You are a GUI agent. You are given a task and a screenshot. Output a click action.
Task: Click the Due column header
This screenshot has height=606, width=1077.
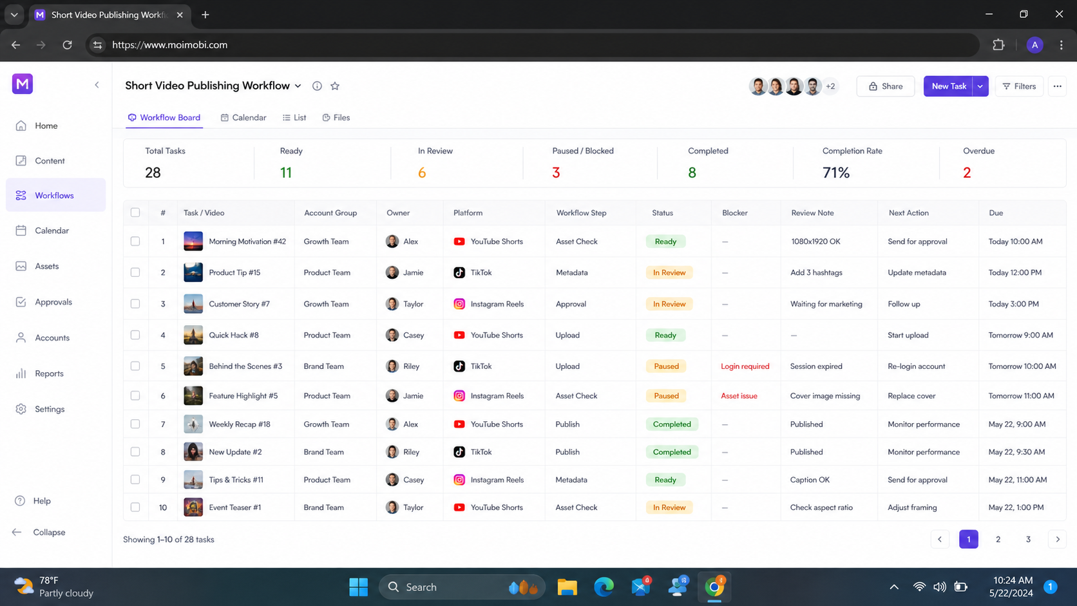pyautogui.click(x=996, y=213)
